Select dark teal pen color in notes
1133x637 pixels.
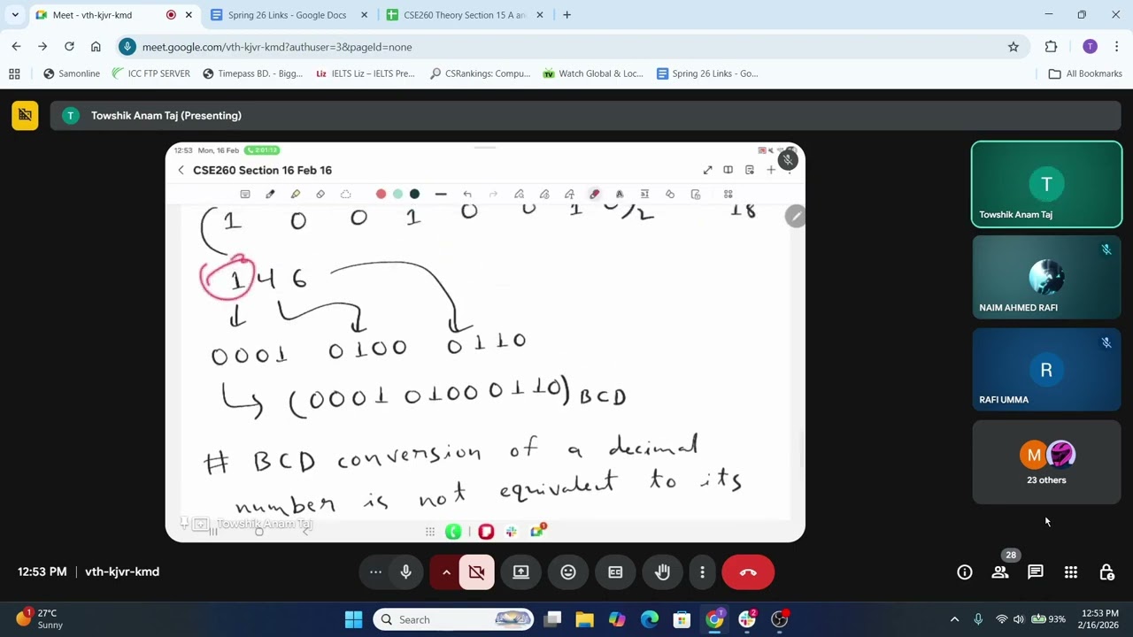[414, 195]
